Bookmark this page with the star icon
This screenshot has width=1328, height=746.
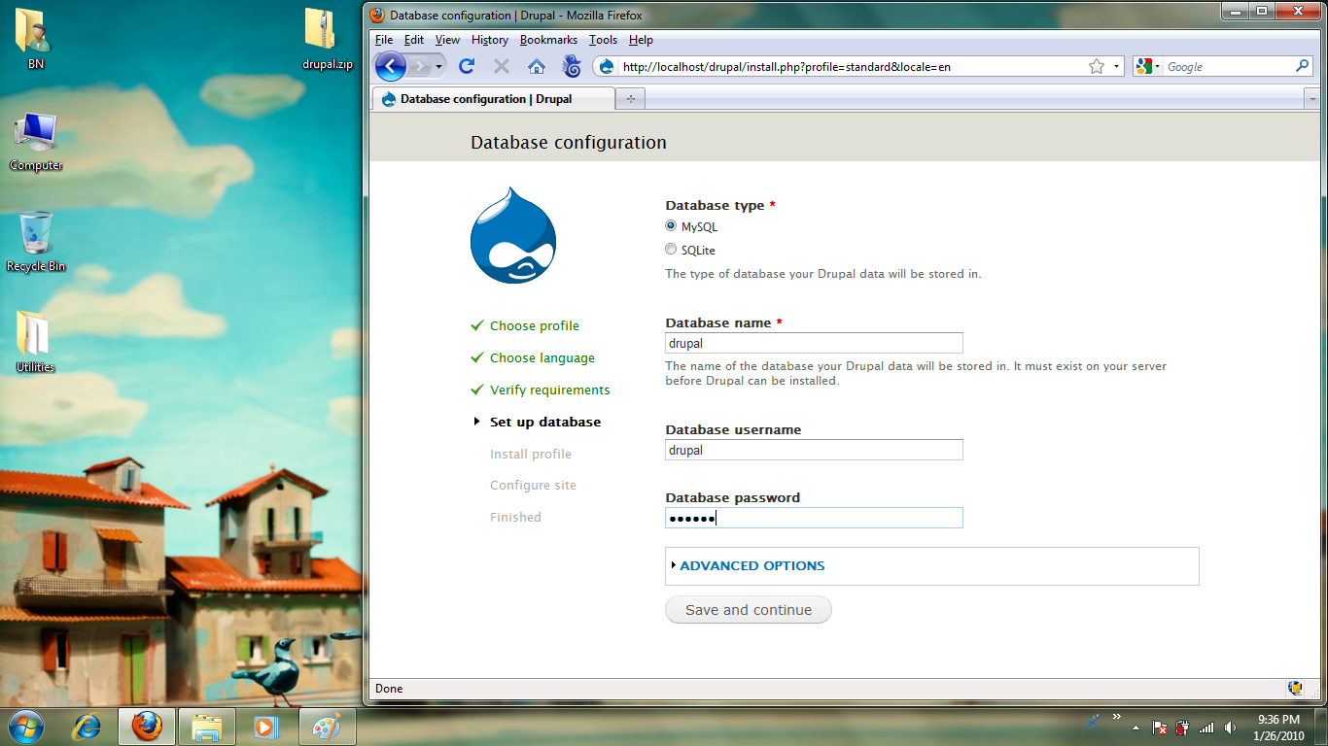pyautogui.click(x=1097, y=66)
